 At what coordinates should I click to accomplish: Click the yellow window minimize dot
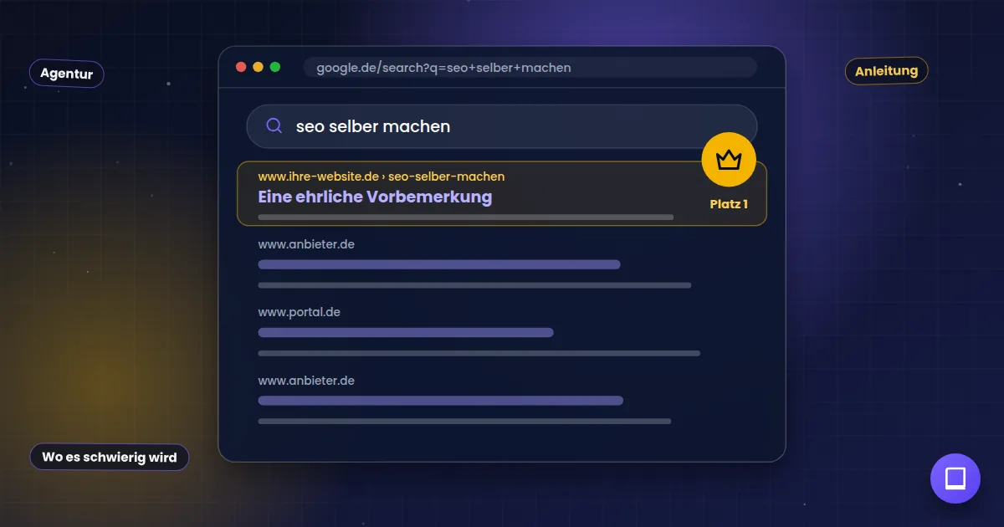point(258,67)
